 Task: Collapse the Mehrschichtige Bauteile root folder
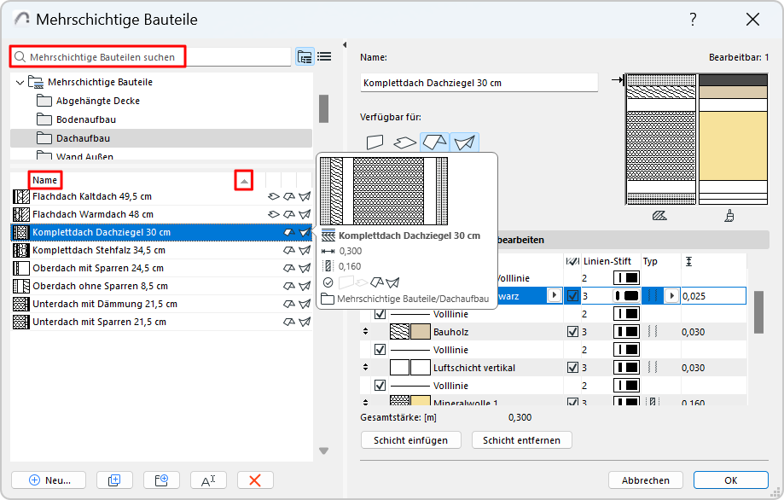20,83
